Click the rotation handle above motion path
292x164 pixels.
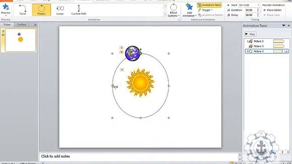click(141, 50)
